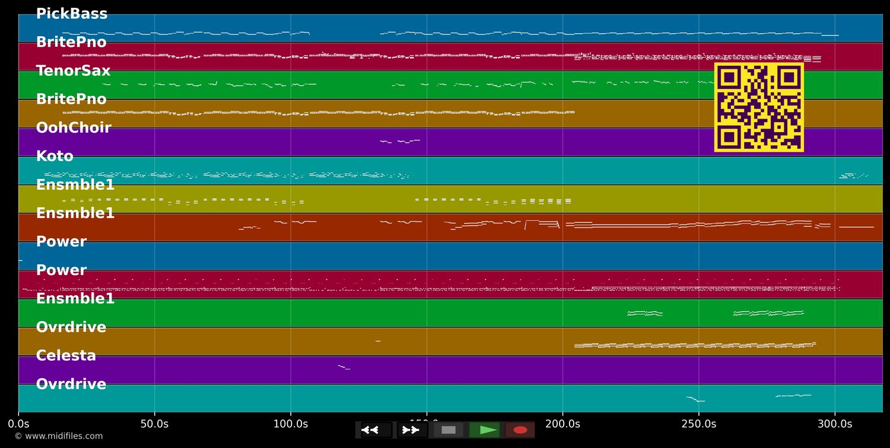Screen dimensions: 890x448
Task: Select the second Power label, above Ensmble1
Action: 61,270
